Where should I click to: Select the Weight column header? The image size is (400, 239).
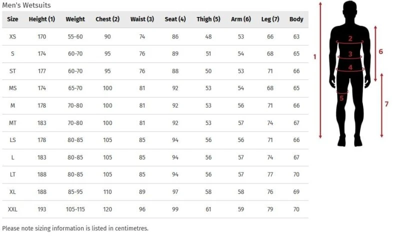75,19
